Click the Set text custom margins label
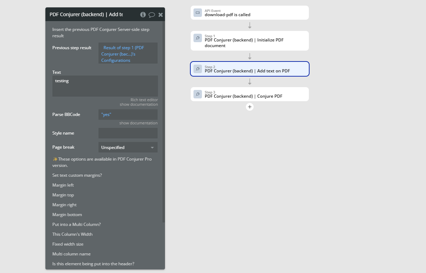The width and height of the screenshot is (426, 273). coord(77,175)
